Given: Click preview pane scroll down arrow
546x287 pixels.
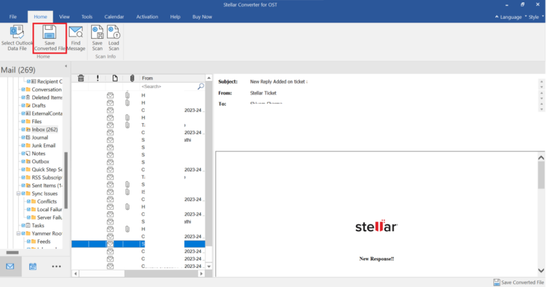Looking at the screenshot, I should pyautogui.click(x=541, y=270).
